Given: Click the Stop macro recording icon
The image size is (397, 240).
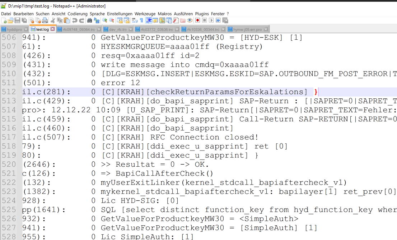Looking at the screenshot, I should (x=205, y=20).
